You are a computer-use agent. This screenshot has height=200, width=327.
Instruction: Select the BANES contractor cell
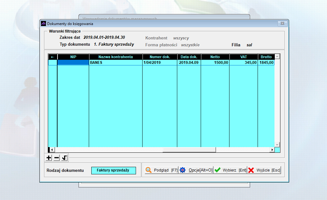[x=116, y=62]
